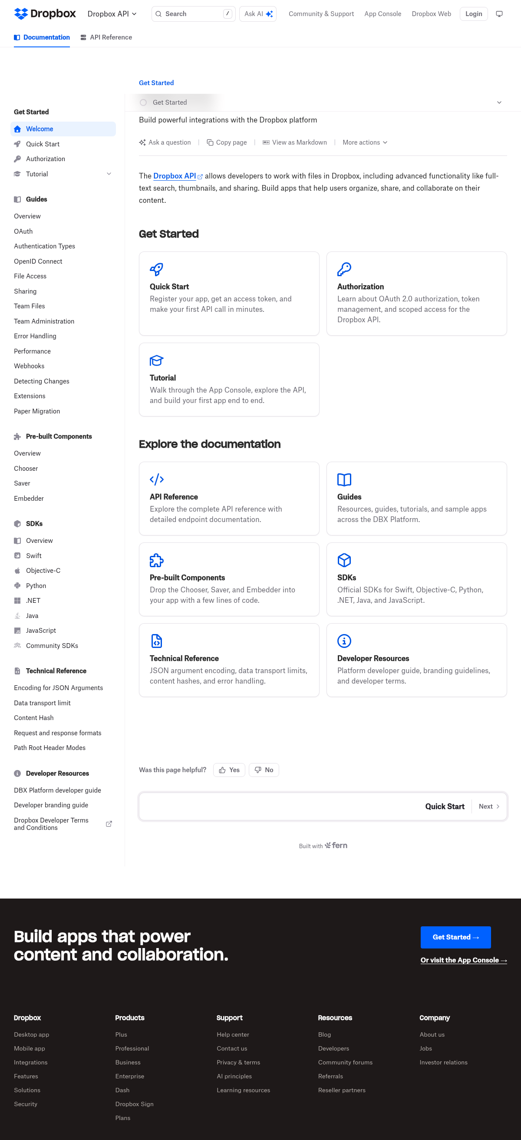This screenshot has width=521, height=1140.
Task: Click the Guides open book card icon
Action: pyautogui.click(x=344, y=479)
